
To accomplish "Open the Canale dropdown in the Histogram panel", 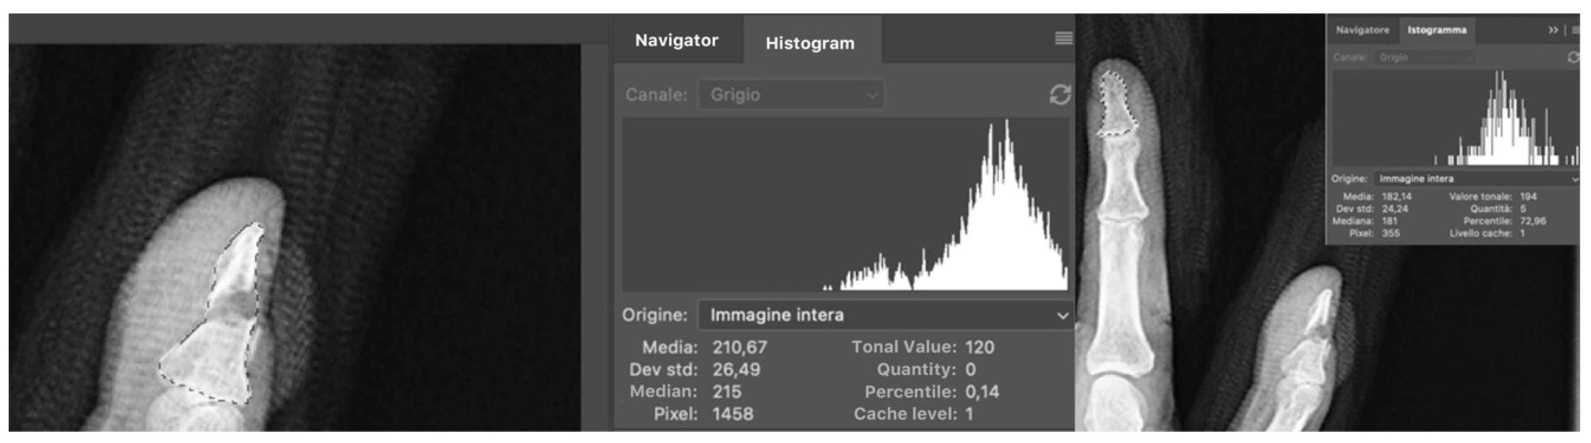I will tap(791, 95).
